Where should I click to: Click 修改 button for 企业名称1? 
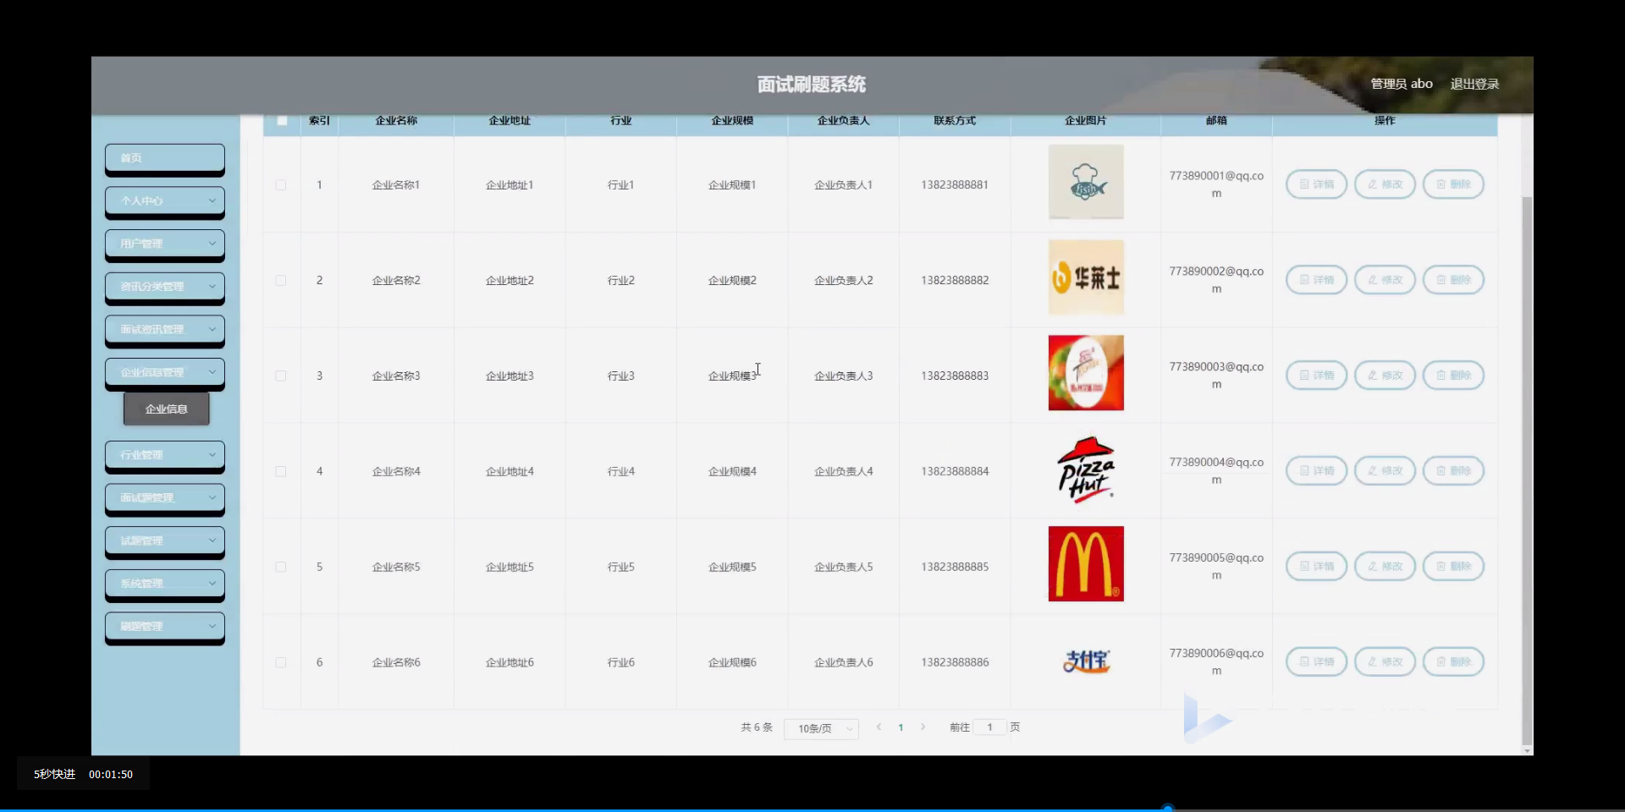(1385, 184)
